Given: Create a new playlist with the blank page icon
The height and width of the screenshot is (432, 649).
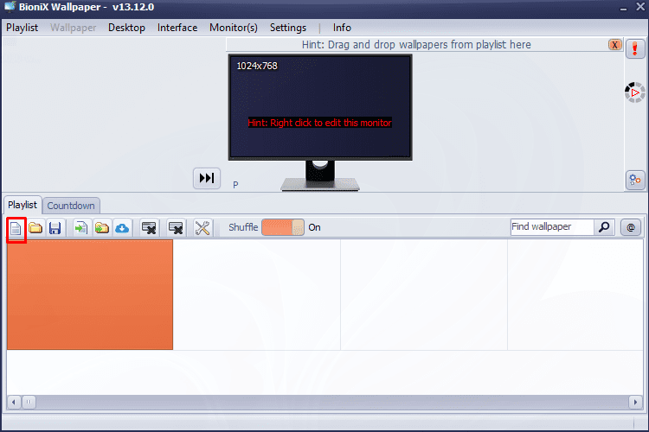Looking at the screenshot, I should pos(16,228).
